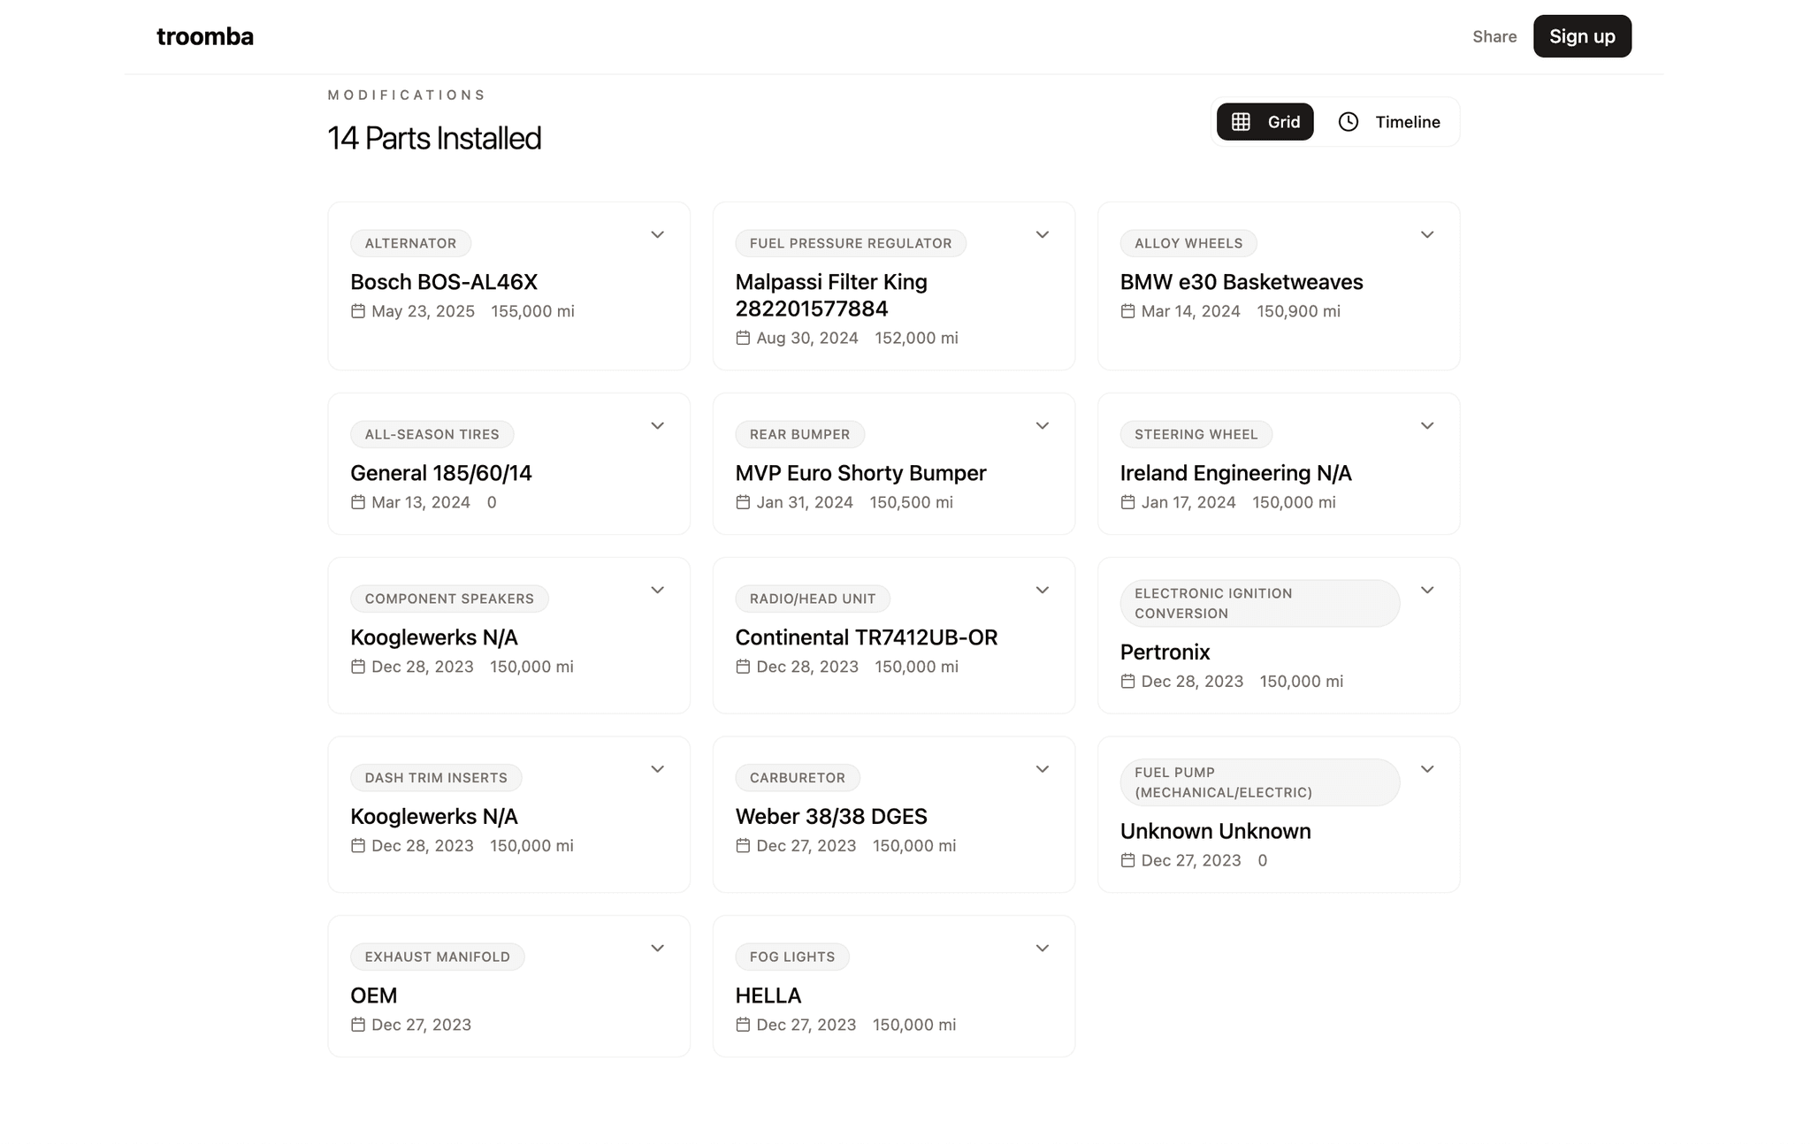Click the calendar icon beside Dec 27, 2023 on HELLA card

tap(743, 1025)
